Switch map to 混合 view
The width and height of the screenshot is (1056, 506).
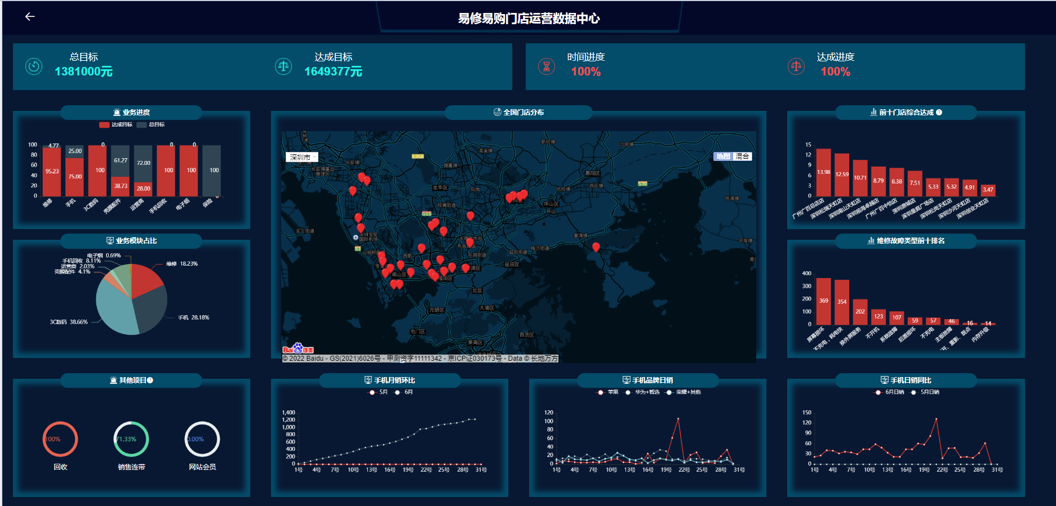[x=742, y=156]
